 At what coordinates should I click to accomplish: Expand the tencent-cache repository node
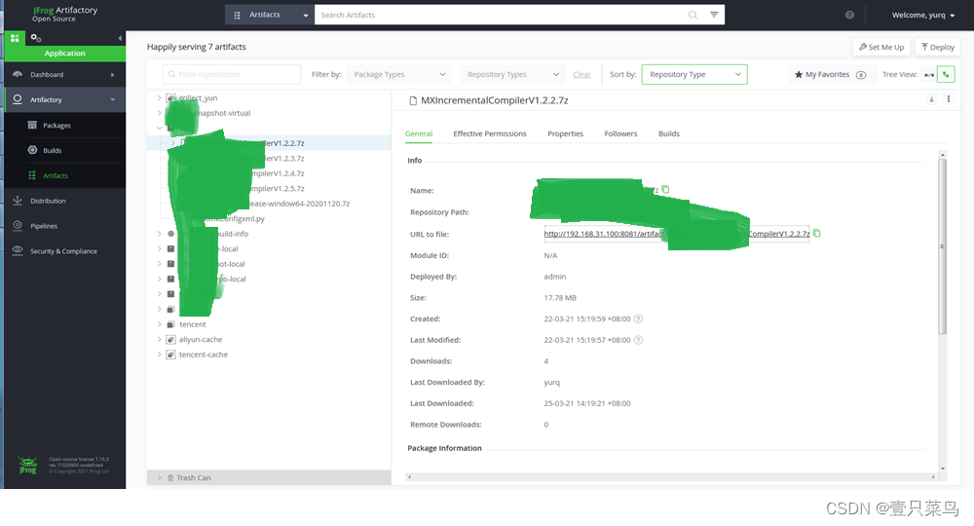click(160, 355)
